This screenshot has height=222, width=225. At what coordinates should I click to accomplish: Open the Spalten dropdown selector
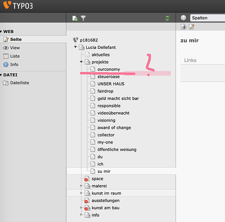click(x=208, y=18)
